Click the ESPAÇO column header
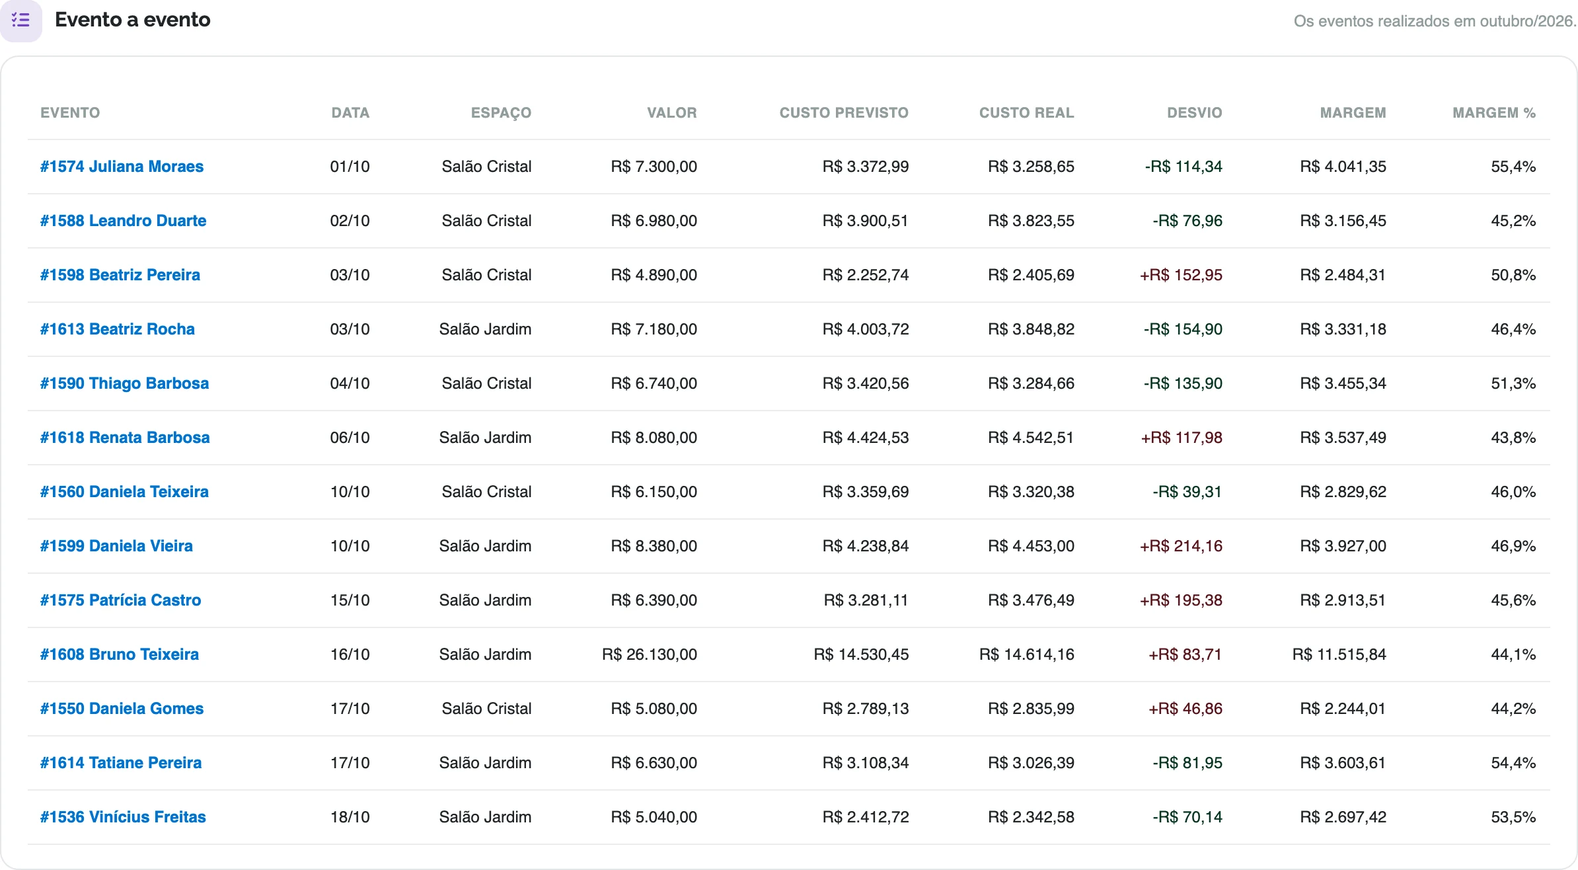The image size is (1578, 870). (x=501, y=113)
